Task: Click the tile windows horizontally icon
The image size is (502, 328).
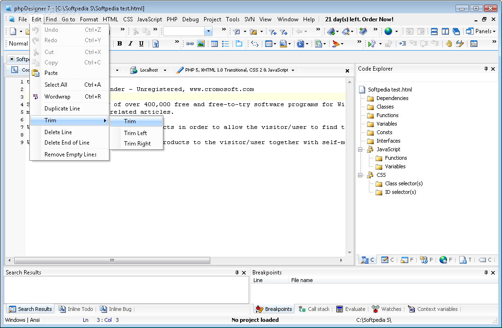Action: coord(434,31)
